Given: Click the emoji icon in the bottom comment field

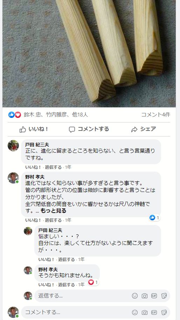Looking at the screenshot, I should (x=135, y=312).
